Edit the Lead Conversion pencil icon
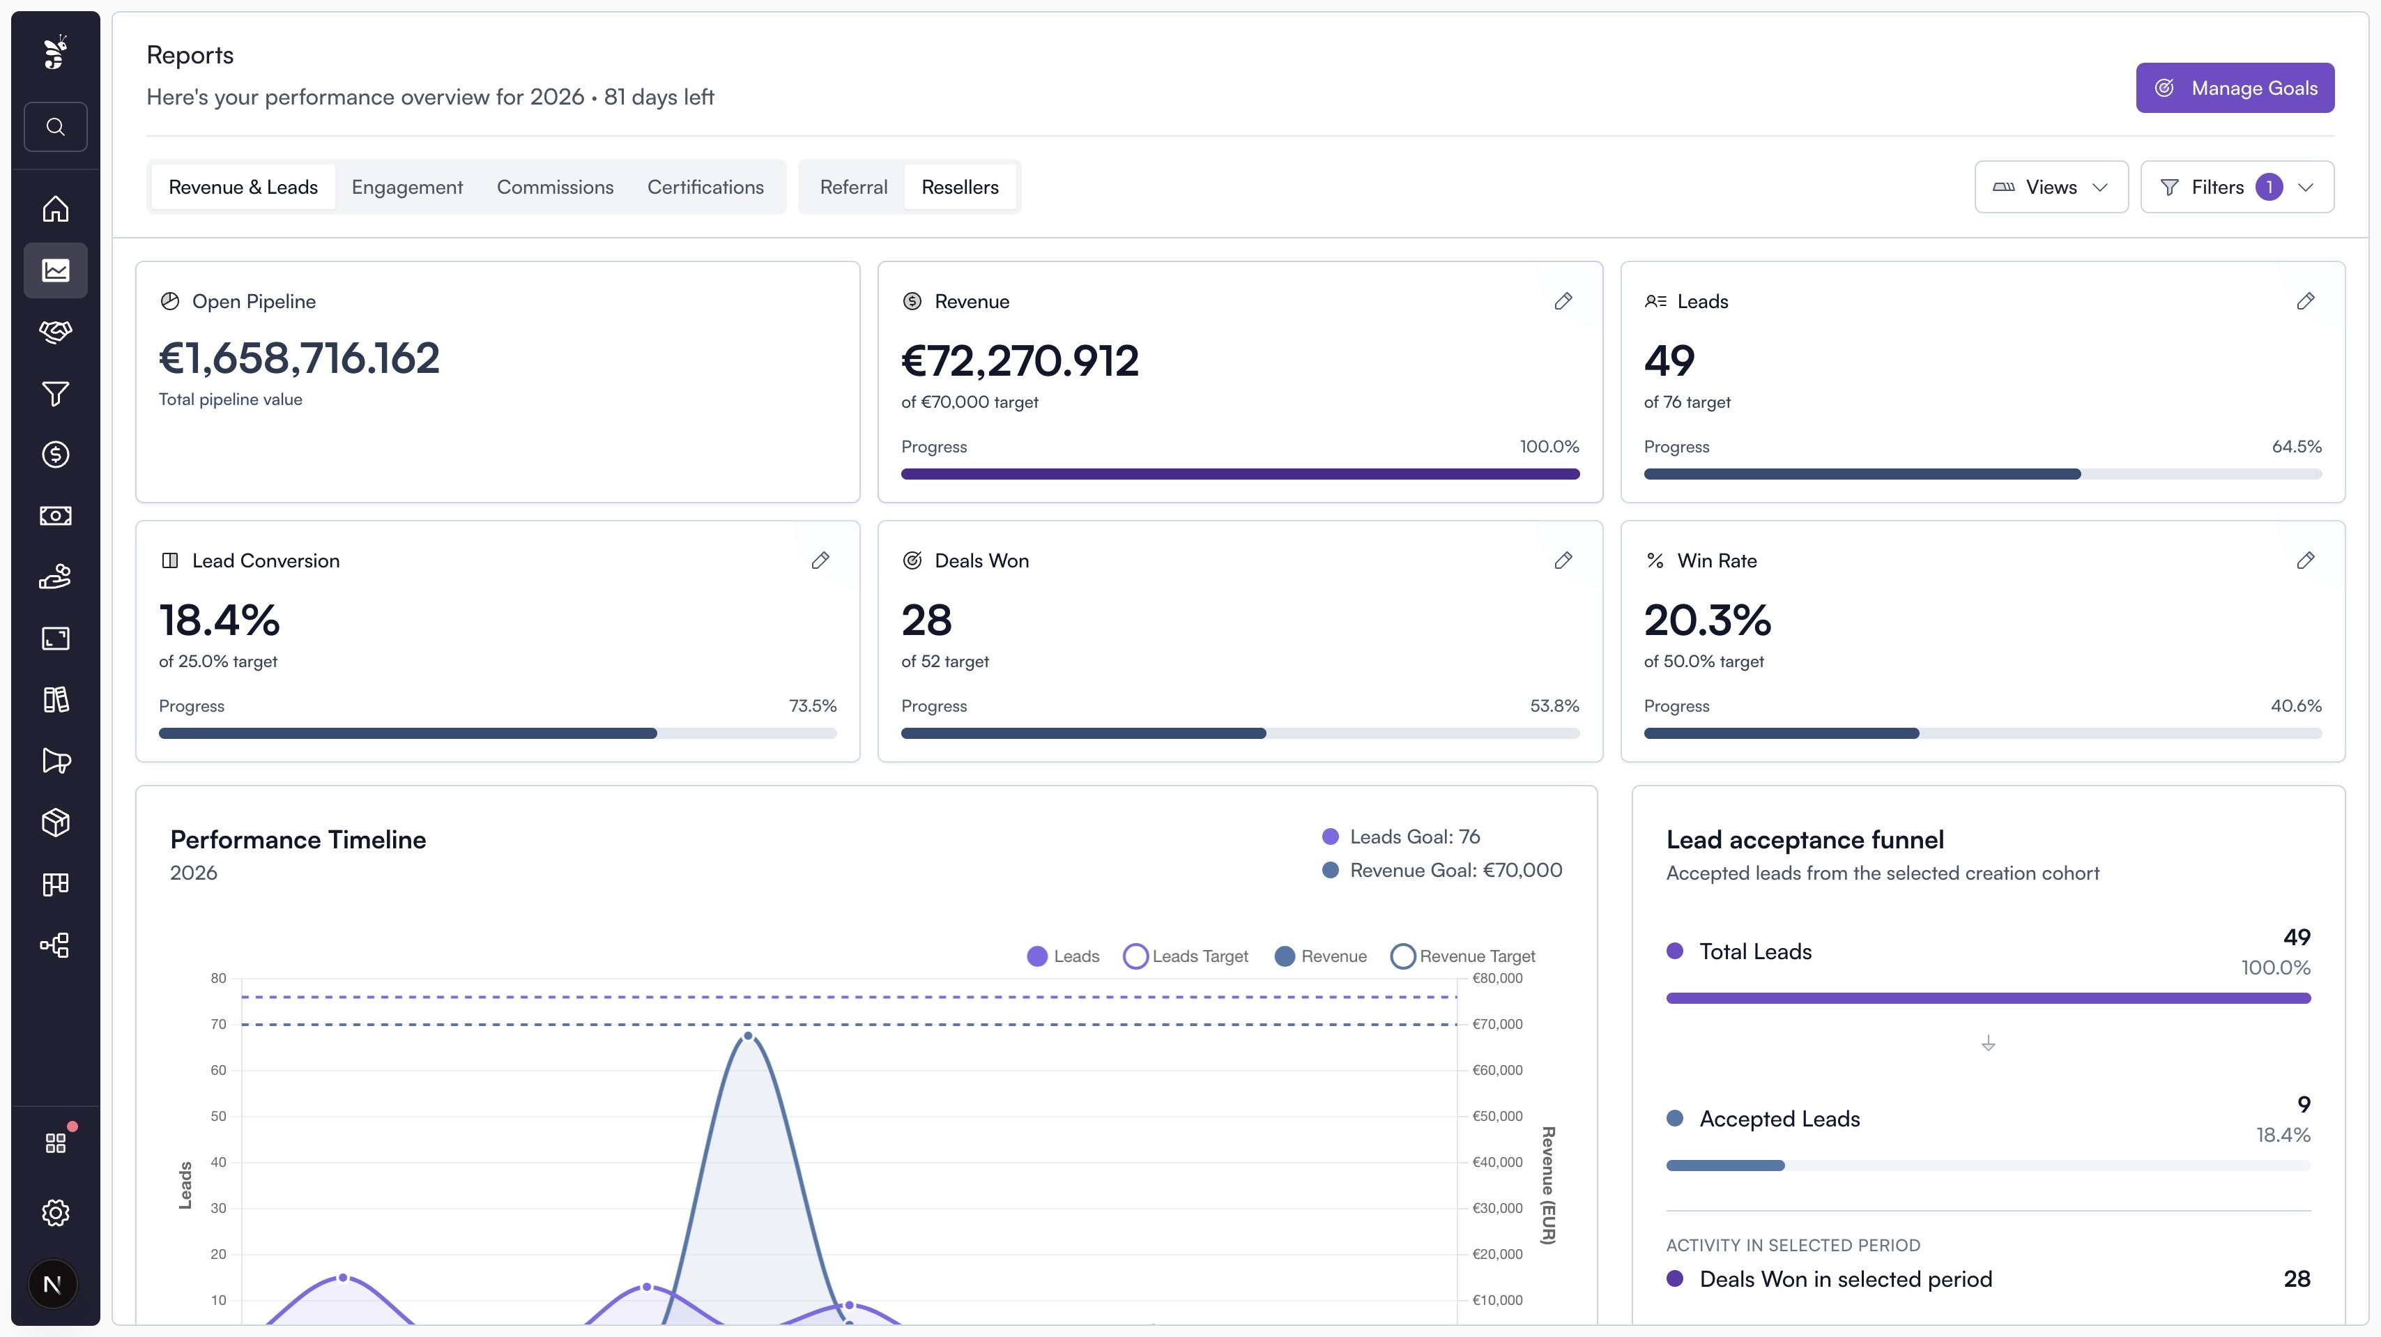Viewport: 2381px width, 1337px height. (820, 560)
